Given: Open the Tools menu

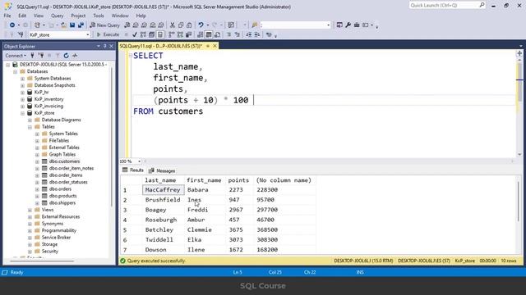Looking at the screenshot, I should click(x=99, y=16).
